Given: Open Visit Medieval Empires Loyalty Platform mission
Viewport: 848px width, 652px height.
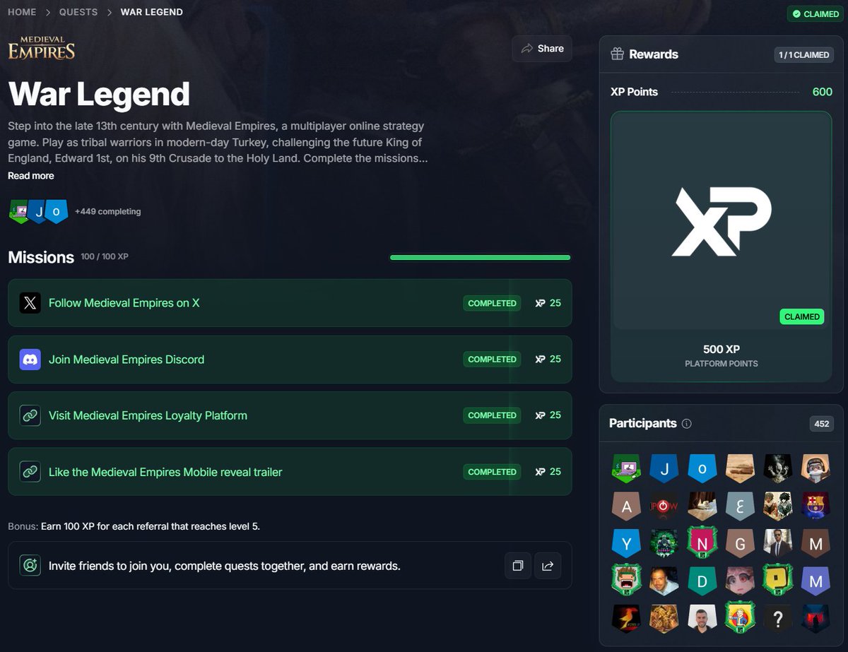Looking at the screenshot, I should click(290, 415).
